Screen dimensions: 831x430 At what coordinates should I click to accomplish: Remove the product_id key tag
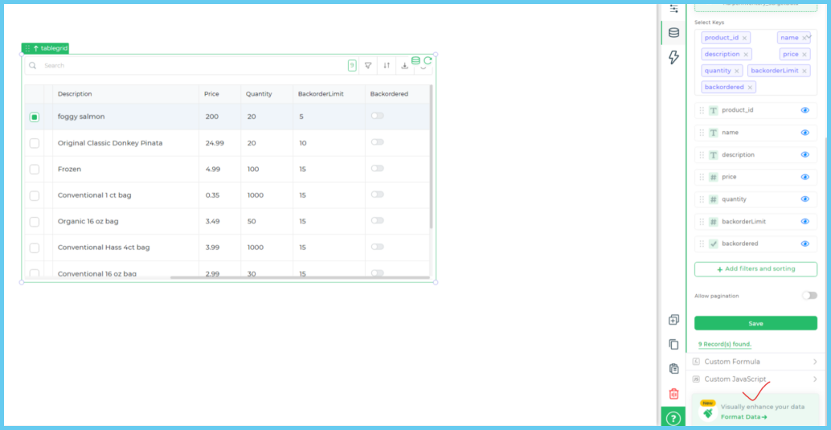(x=744, y=38)
